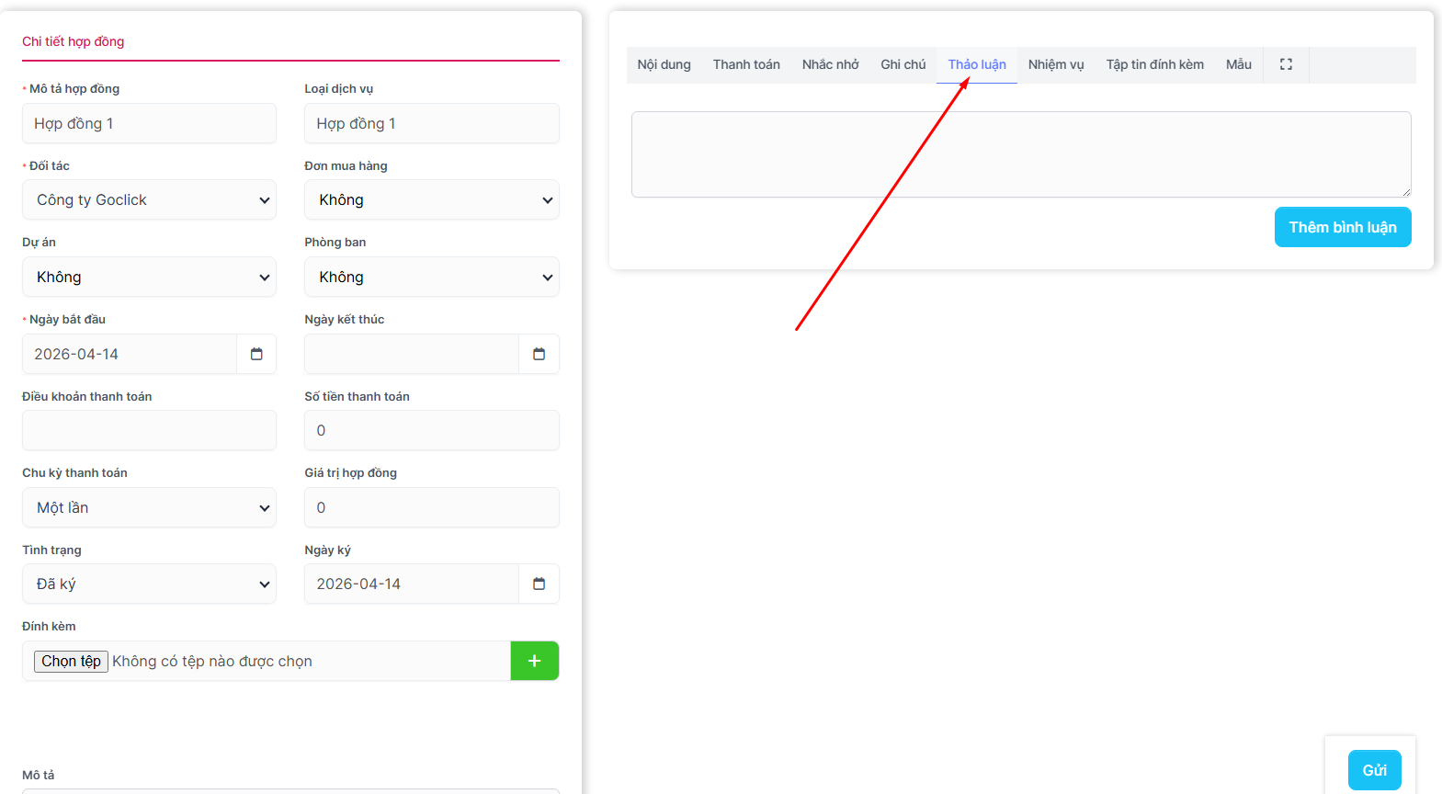Go to the Nhắc nhở tab
The width and height of the screenshot is (1442, 794).
click(830, 64)
